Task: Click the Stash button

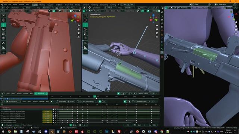Action: (x=71, y=102)
